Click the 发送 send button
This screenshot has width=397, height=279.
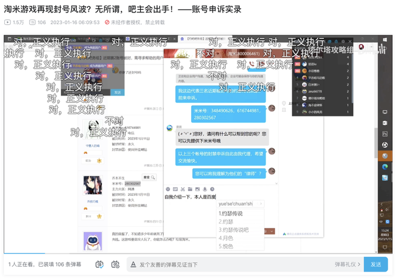pos(376,264)
